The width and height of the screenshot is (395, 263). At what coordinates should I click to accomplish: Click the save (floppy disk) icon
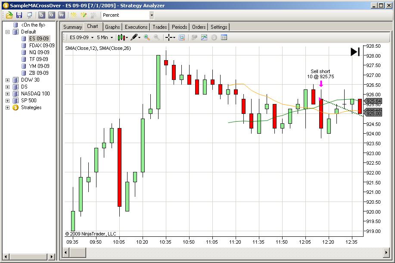(19, 15)
